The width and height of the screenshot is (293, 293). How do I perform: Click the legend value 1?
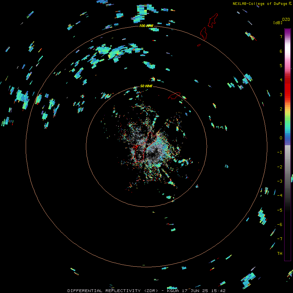pyautogui.click(x=281, y=123)
